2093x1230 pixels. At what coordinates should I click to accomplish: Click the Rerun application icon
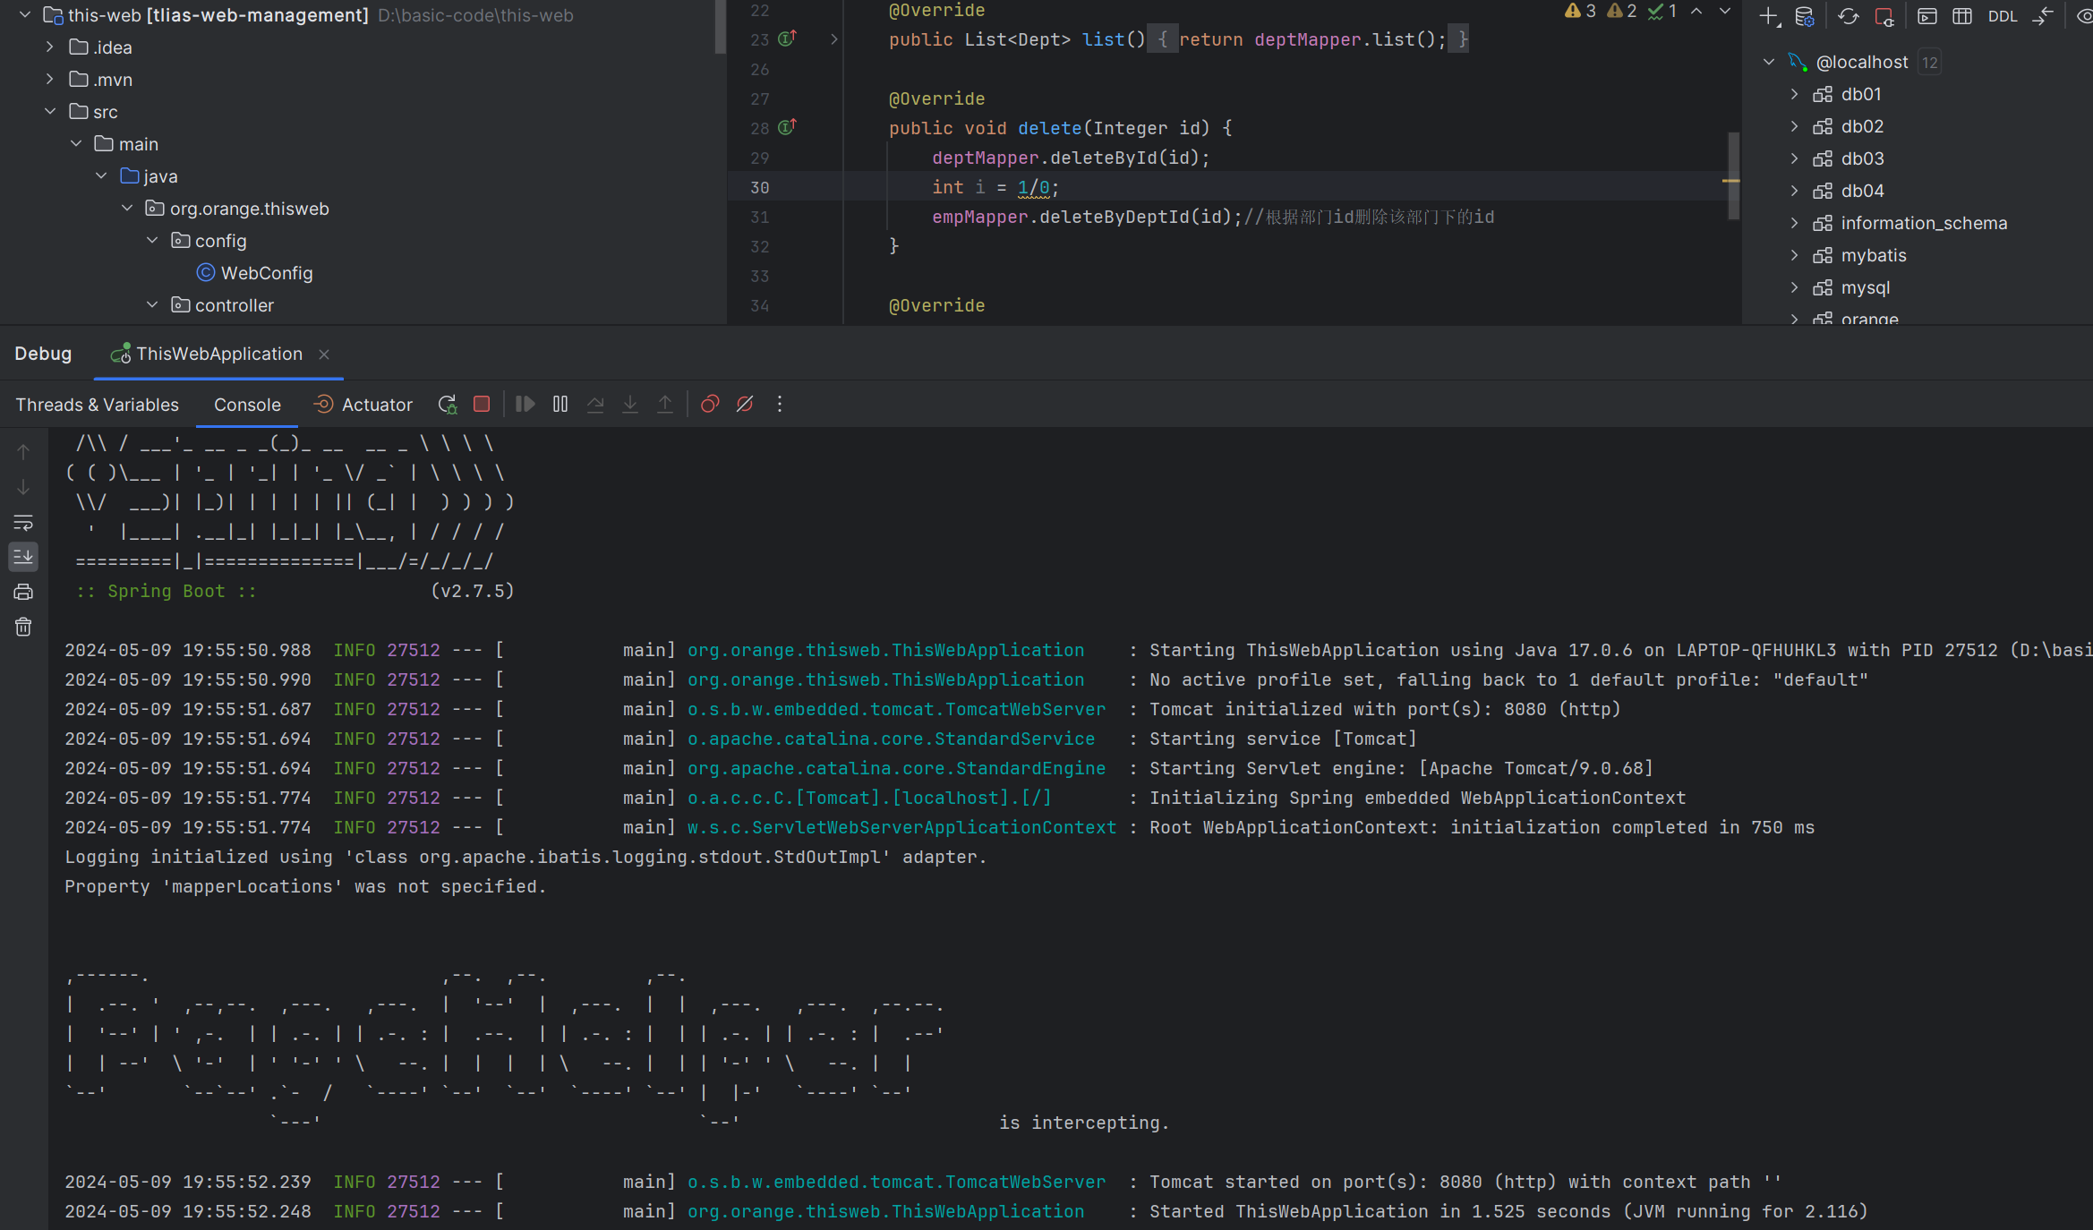448,404
